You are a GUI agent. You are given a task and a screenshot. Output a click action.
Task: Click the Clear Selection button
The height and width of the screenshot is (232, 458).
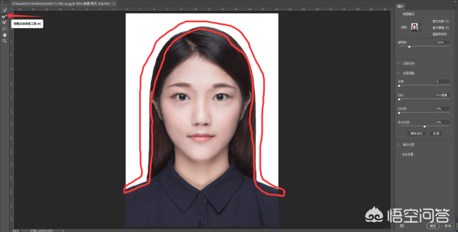(416, 133)
